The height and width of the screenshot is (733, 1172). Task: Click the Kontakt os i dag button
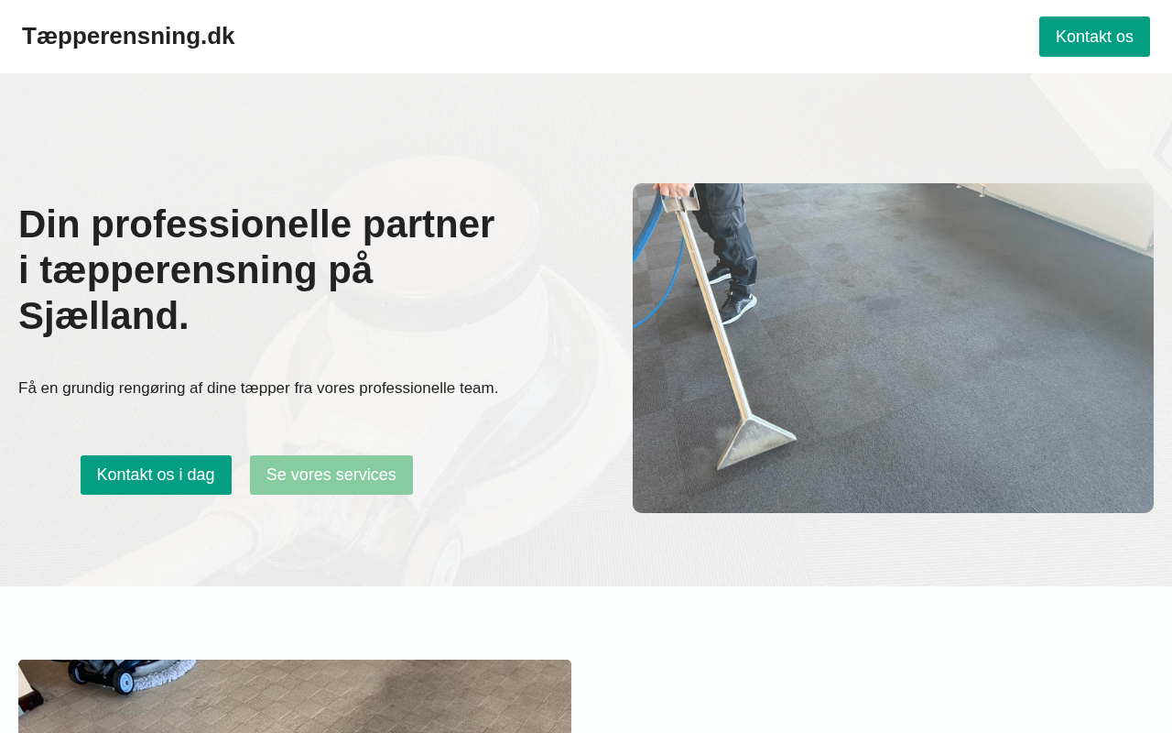[156, 475]
